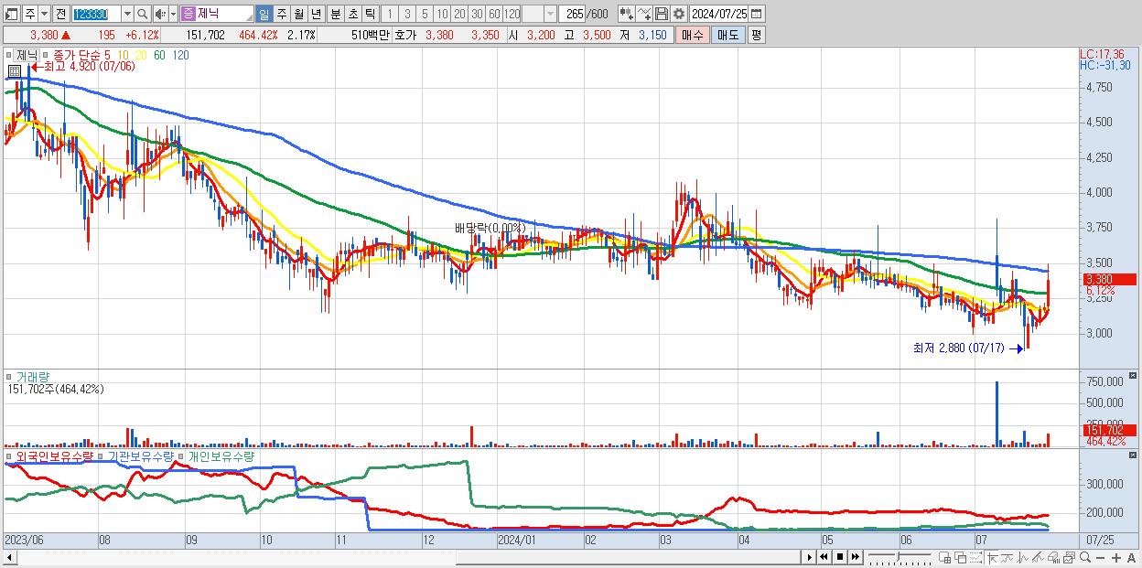Click in the stock code 123330 input field

coord(95,14)
